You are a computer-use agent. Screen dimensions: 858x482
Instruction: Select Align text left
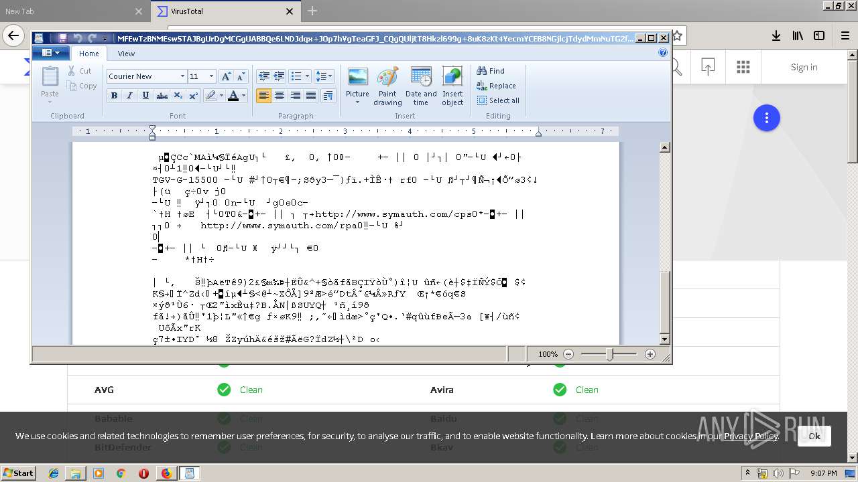(264, 96)
